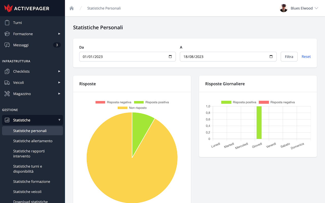Toggle Risposta negativa in pie chart legend
The height and width of the screenshot is (203, 325).
click(113, 102)
